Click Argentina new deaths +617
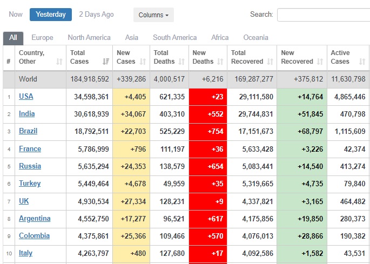This screenshot has width=370, height=264. coord(216,219)
